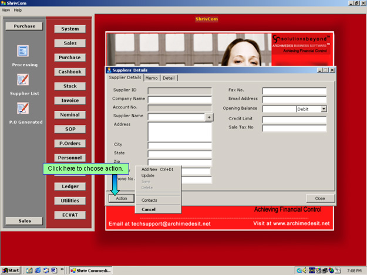
Task: Click the Ledger module button
Action: pos(70,186)
